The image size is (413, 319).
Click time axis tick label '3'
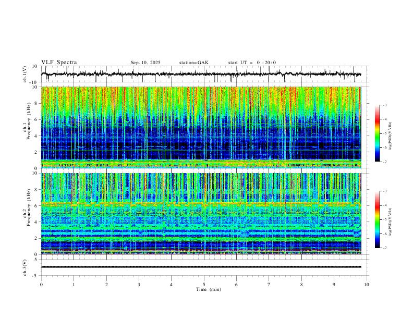point(139,285)
